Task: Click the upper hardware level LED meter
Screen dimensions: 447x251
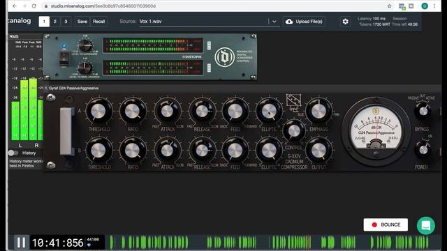Action: tap(153, 45)
